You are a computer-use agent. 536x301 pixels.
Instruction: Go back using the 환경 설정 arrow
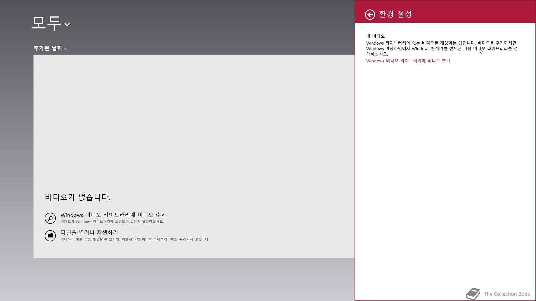click(x=370, y=14)
